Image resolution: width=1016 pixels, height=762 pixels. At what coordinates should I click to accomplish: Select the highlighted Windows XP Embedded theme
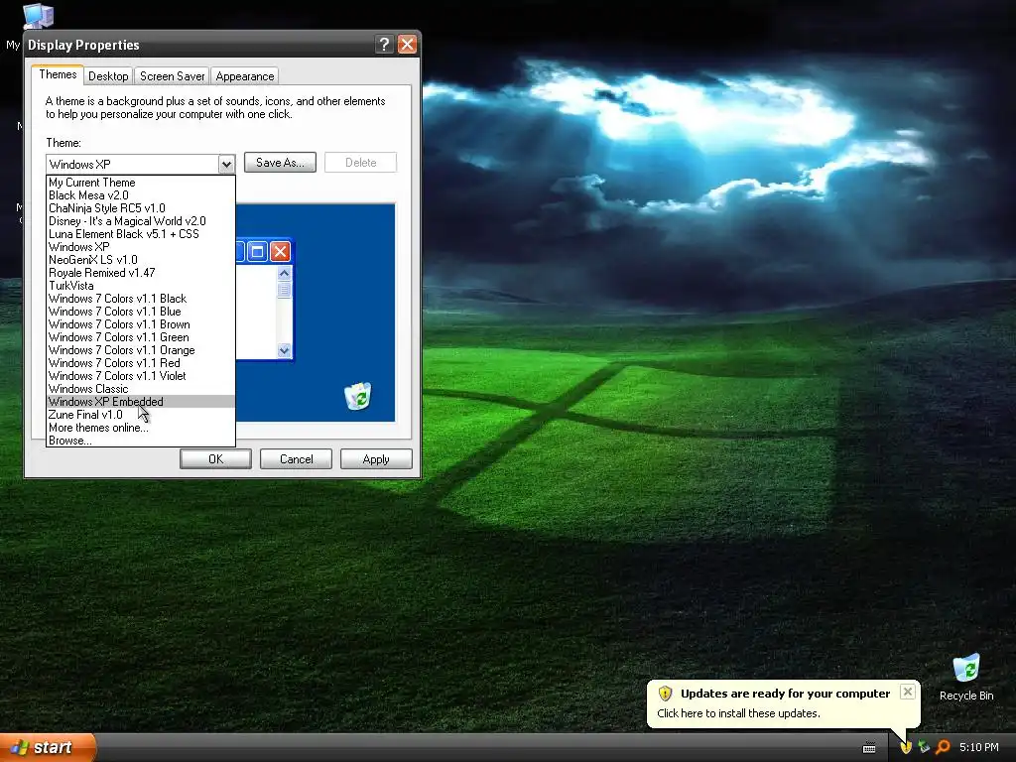tap(141, 402)
